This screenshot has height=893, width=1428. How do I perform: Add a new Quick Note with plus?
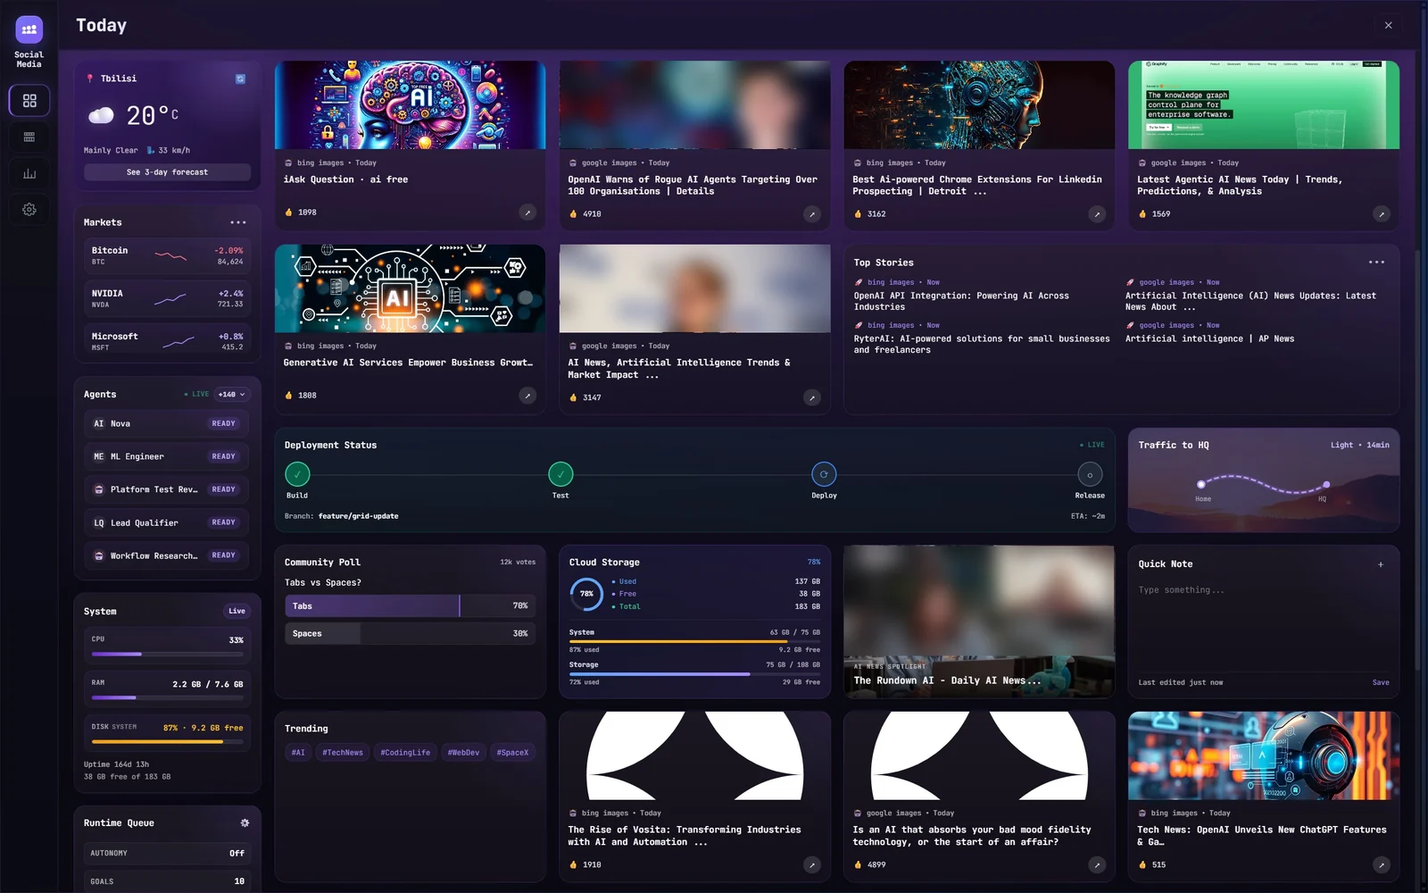[1381, 564]
